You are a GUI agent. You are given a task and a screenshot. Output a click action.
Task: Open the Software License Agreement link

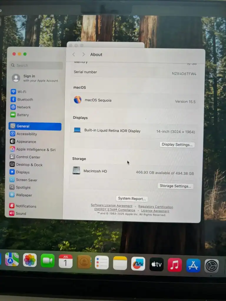click(x=112, y=206)
